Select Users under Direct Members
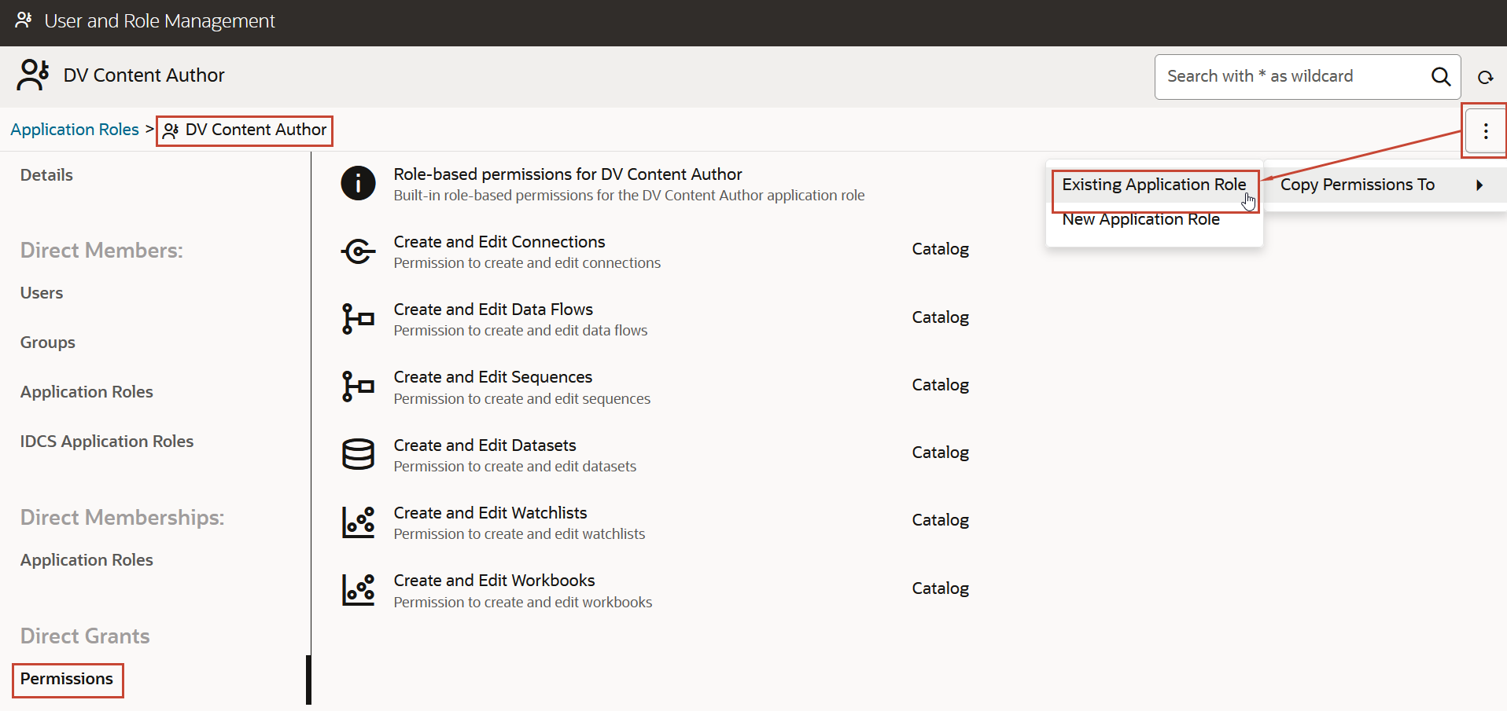Image resolution: width=1507 pixels, height=711 pixels. [x=41, y=292]
